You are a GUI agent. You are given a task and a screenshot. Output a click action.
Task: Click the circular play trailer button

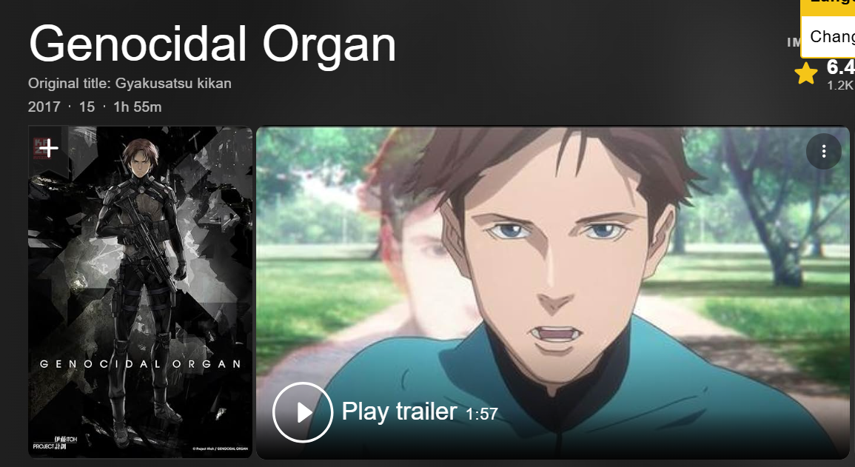(303, 412)
